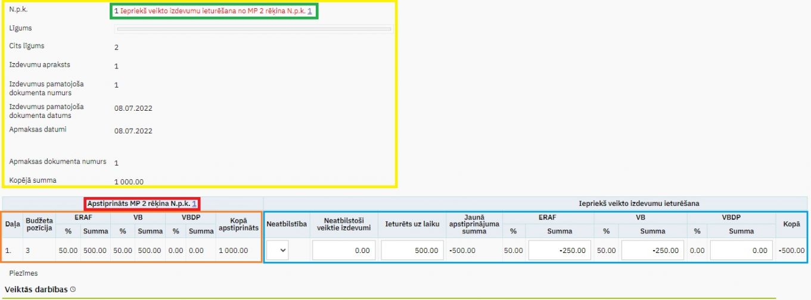This screenshot has height=300, width=811.
Task: Open link 1 in the red N.p.k. text
Action: pos(310,11)
